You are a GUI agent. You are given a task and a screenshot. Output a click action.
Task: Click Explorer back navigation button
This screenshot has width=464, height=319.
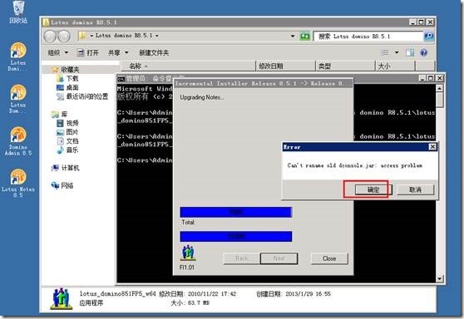pyautogui.click(x=50, y=36)
